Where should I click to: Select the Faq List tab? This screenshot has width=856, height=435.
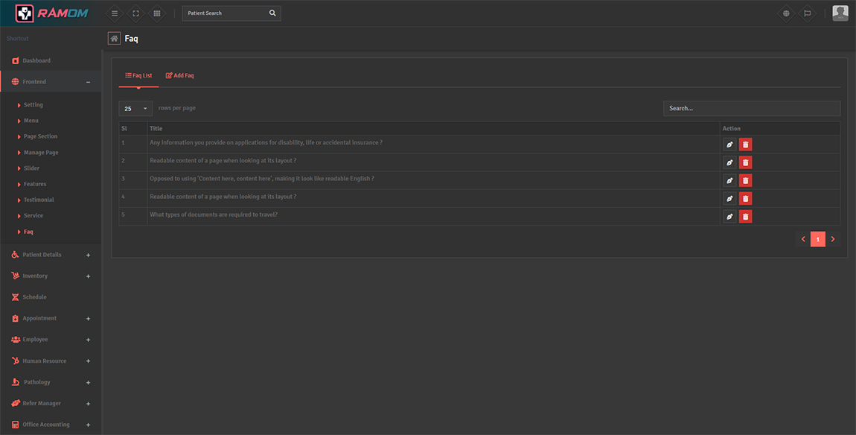click(x=138, y=76)
